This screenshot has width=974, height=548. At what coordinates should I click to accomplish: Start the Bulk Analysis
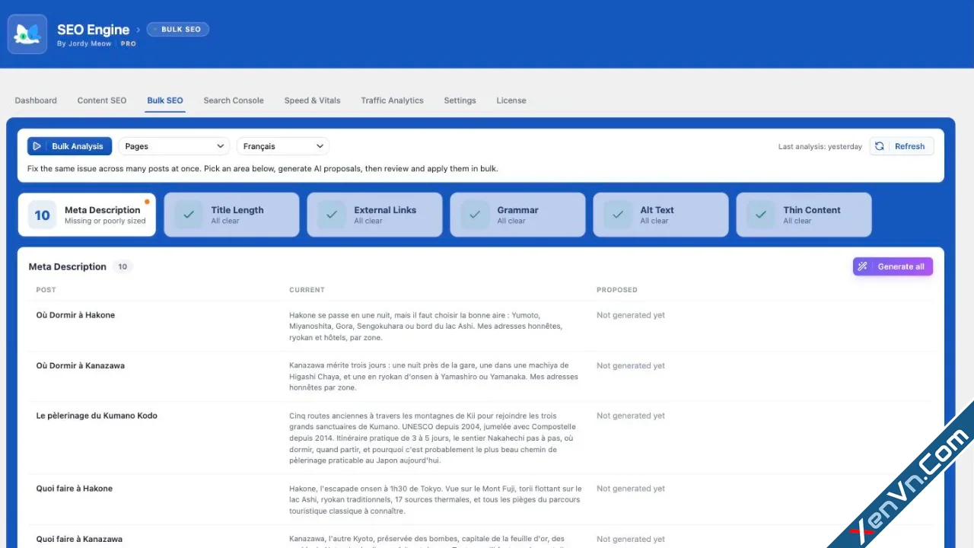[69, 146]
